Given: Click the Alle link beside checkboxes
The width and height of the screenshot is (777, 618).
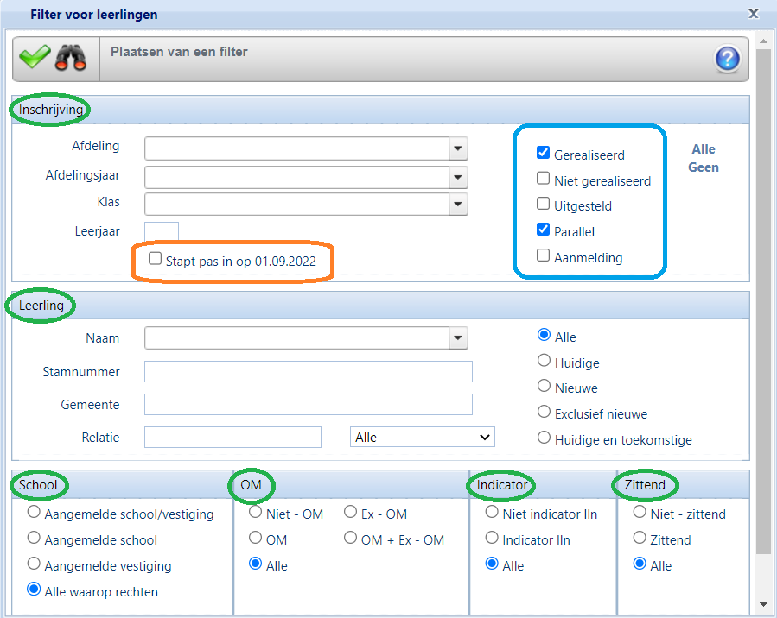Looking at the screenshot, I should [704, 149].
